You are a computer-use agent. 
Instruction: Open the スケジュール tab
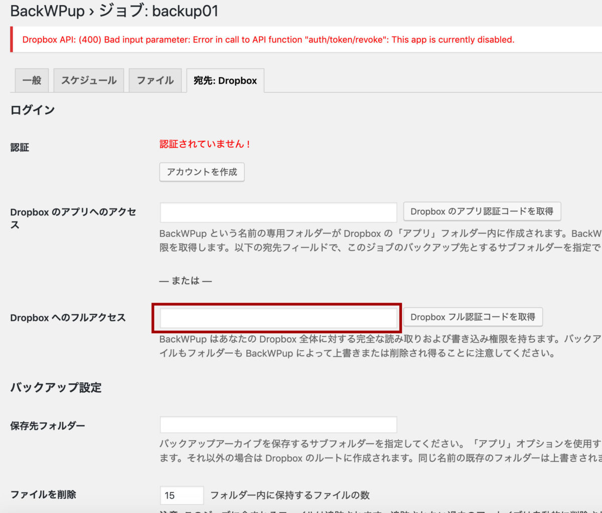(88, 80)
